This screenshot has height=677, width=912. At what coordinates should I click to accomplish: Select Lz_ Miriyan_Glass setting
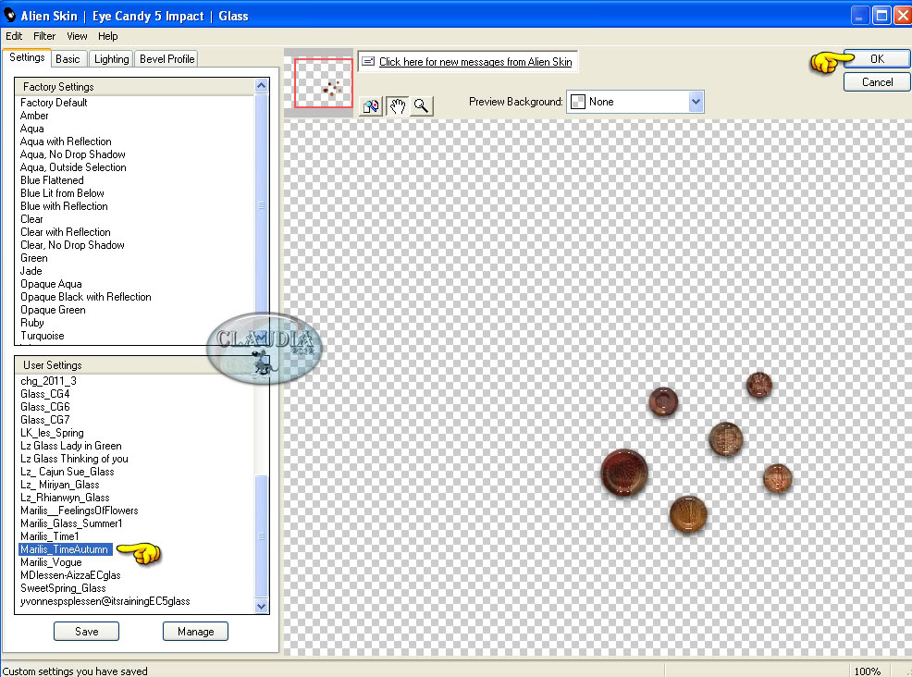(x=59, y=485)
